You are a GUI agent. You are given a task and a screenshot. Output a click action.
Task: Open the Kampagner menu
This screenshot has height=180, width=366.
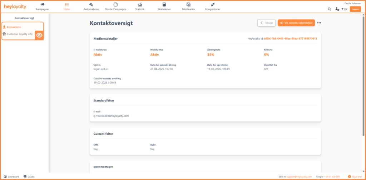(43, 9)
